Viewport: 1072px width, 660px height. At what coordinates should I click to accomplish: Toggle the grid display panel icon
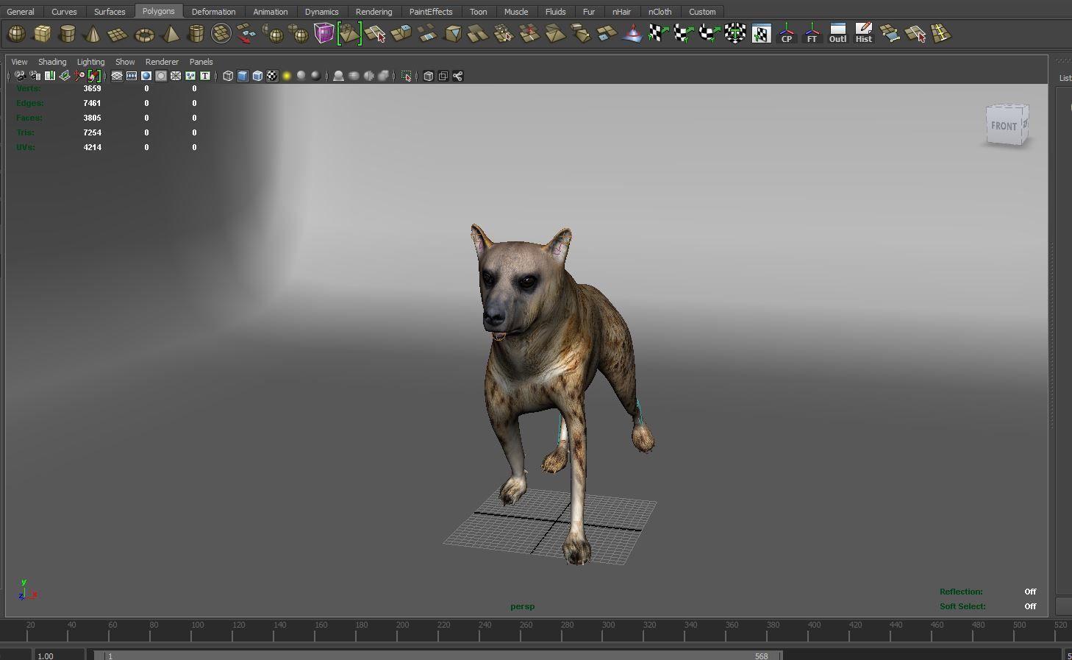click(x=117, y=76)
